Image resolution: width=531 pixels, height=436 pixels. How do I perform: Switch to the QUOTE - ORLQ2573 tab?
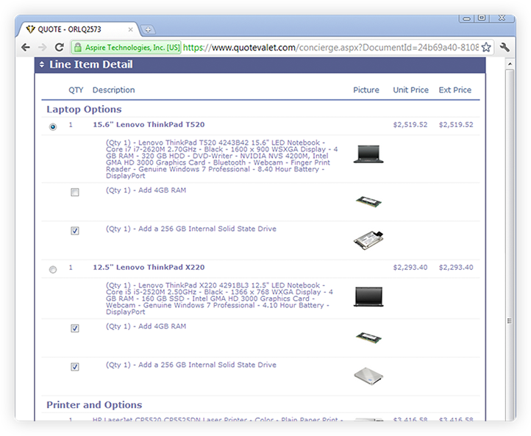[74, 29]
